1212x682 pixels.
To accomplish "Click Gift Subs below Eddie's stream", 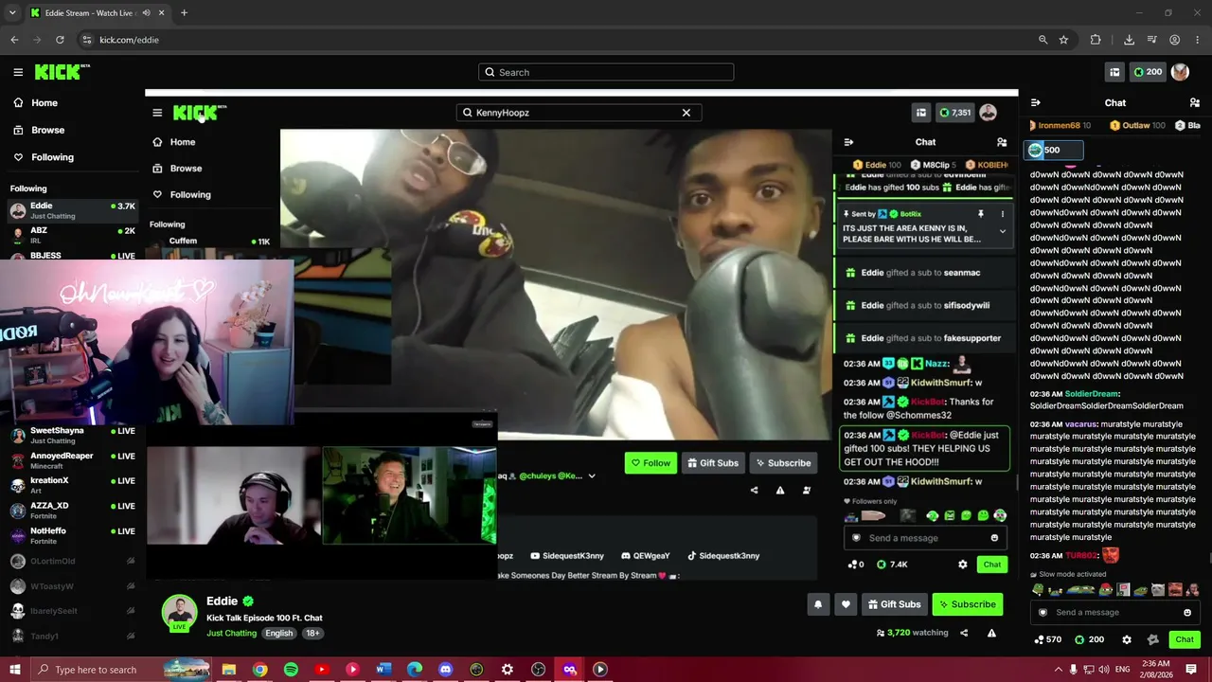I will pos(894,604).
